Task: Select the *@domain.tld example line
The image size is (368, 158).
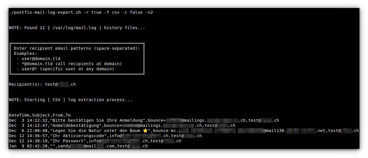Action: [x=69, y=64]
